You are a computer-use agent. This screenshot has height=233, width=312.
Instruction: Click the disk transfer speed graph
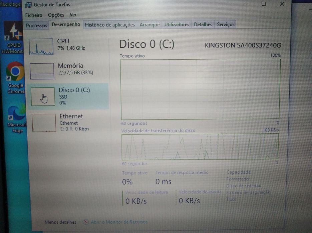pyautogui.click(x=200, y=147)
